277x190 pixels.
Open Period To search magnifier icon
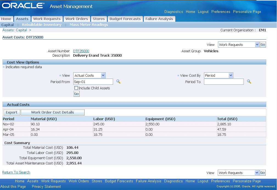point(249,82)
